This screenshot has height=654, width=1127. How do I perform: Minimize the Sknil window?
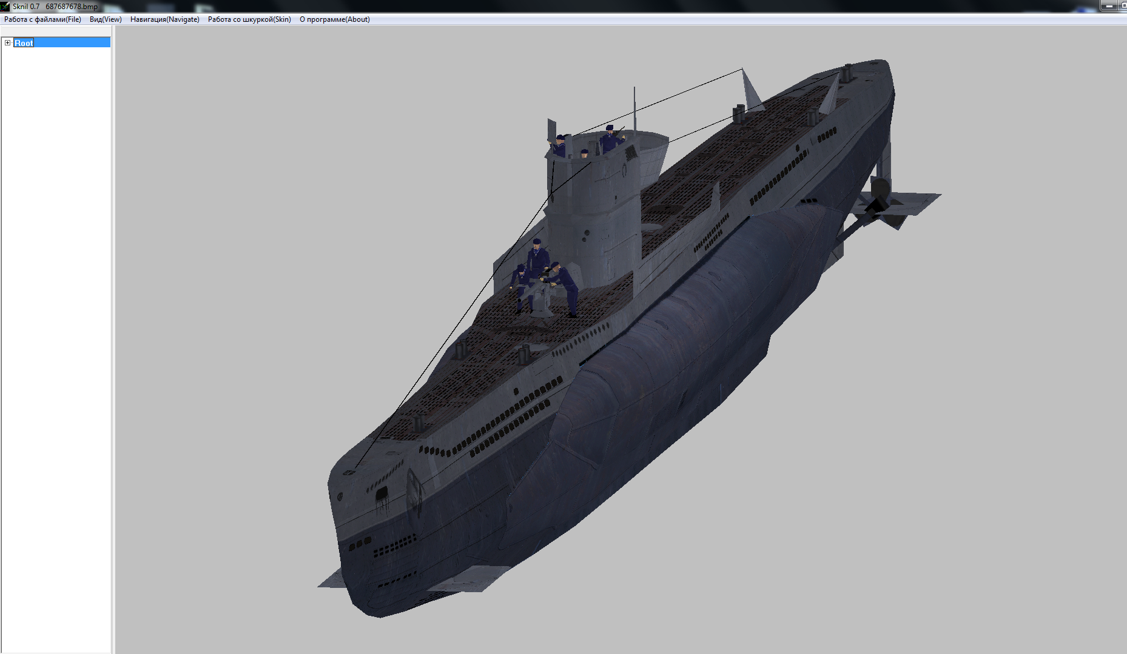tap(1109, 5)
